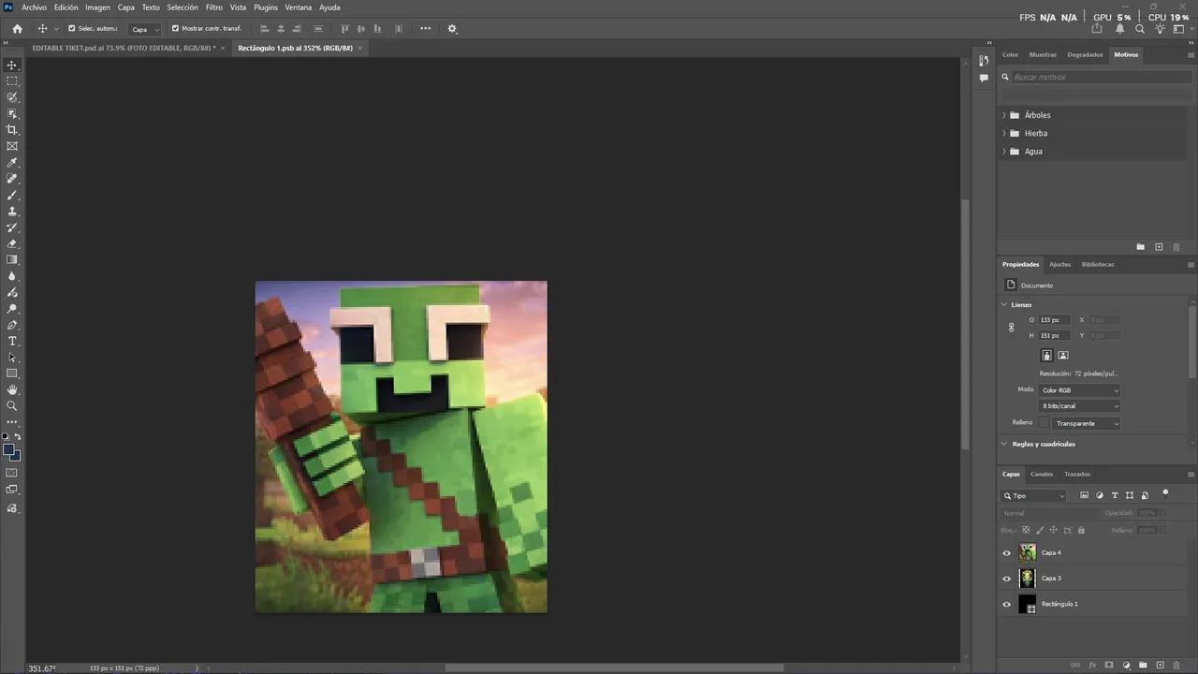Viewport: 1198px width, 674px height.
Task: Open the Filtro menu
Action: coord(214,7)
